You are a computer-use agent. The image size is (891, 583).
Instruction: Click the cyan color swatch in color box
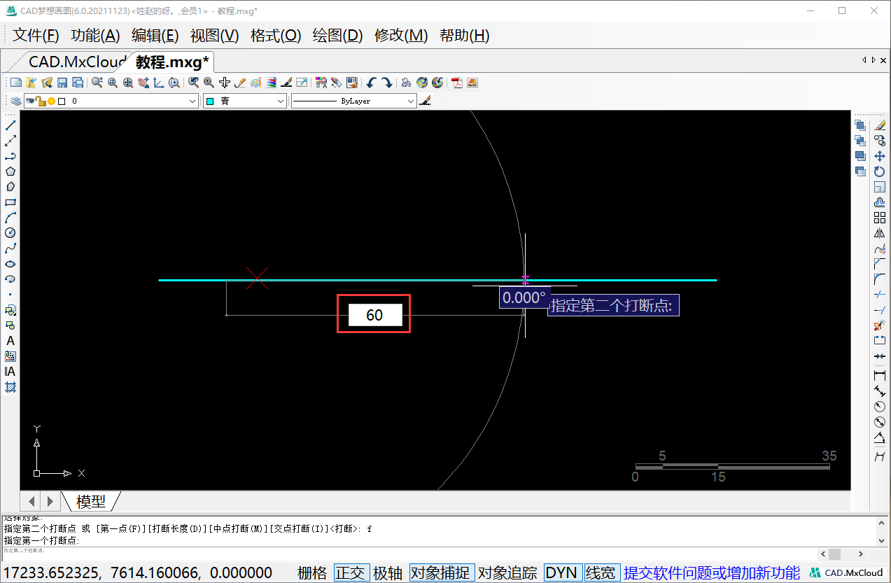pyautogui.click(x=209, y=101)
